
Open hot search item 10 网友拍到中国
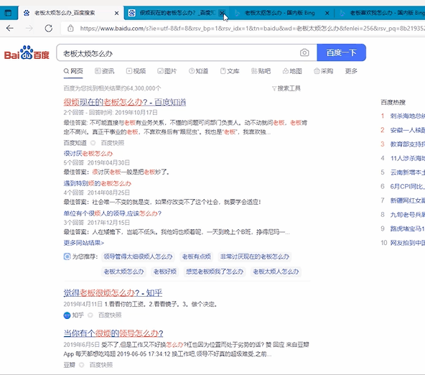(x=407, y=243)
